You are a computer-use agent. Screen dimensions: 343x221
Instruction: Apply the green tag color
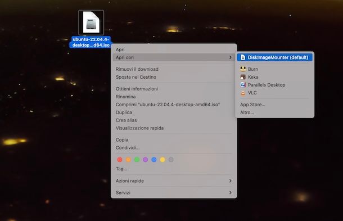[137, 160]
